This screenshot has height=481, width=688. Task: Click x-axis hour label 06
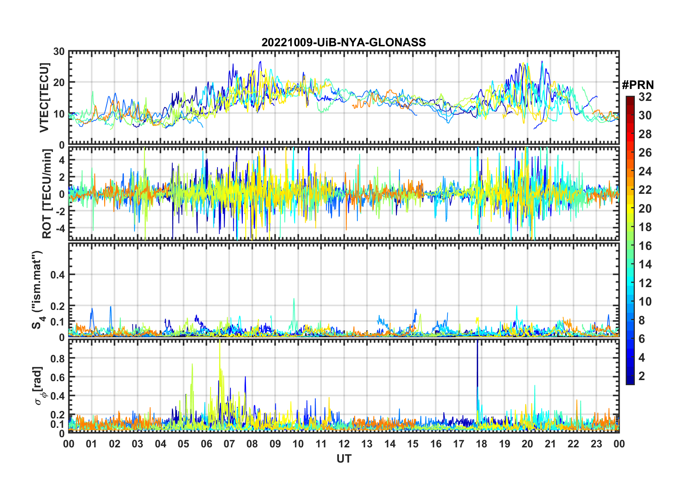click(x=206, y=444)
